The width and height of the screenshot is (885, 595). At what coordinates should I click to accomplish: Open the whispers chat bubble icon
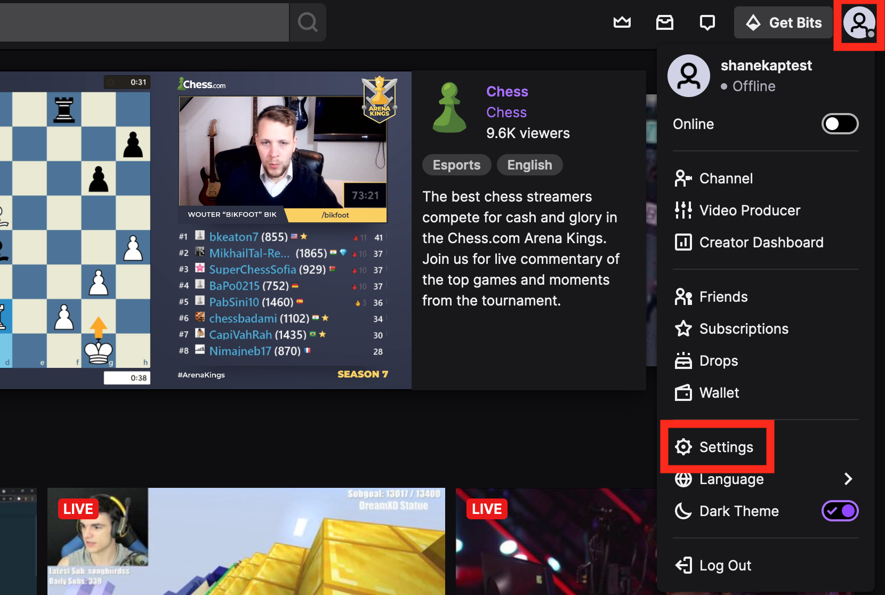[707, 22]
